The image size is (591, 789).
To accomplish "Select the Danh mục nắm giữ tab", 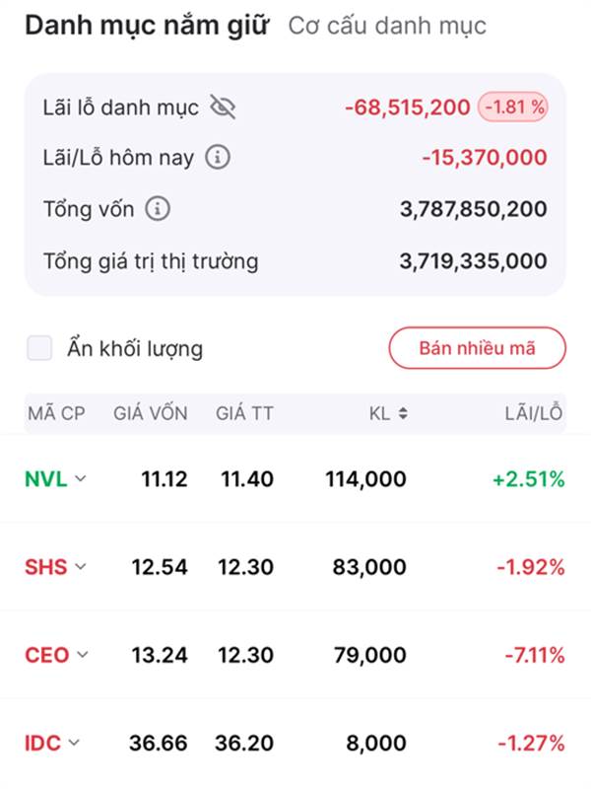I will click(x=147, y=26).
